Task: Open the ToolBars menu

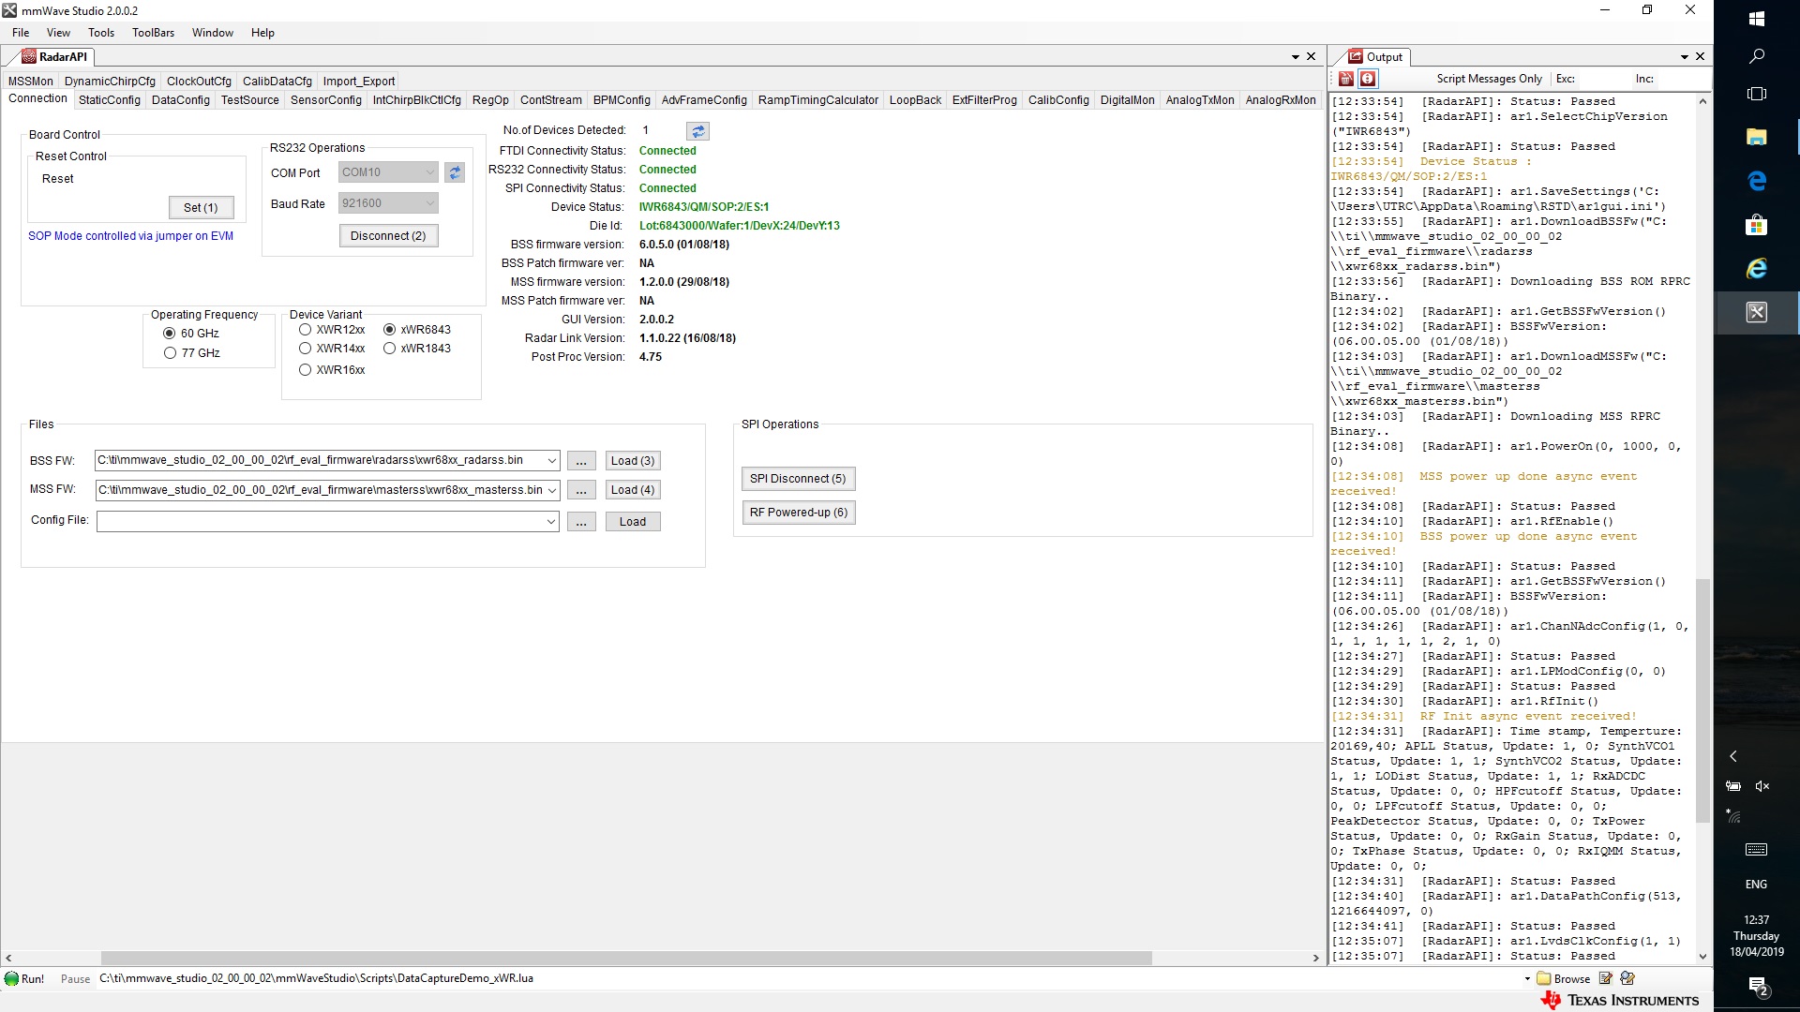Action: (153, 33)
